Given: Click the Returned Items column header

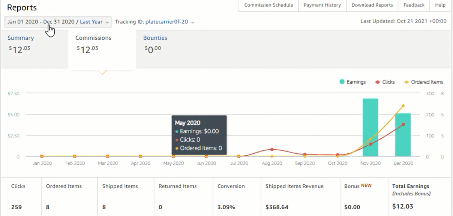Looking at the screenshot, I should point(178,186).
